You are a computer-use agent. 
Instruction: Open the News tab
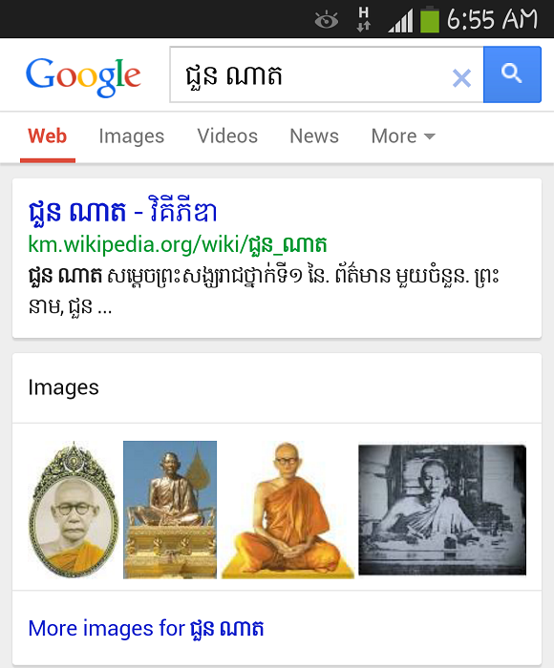click(x=314, y=136)
